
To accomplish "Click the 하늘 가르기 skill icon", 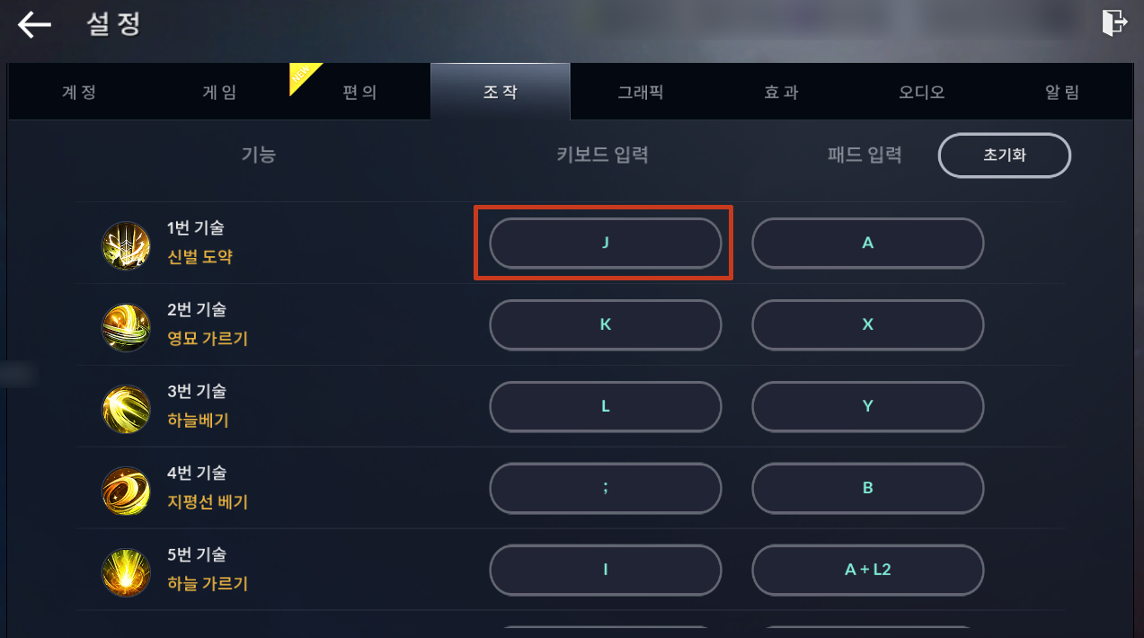I will pyautogui.click(x=126, y=572).
